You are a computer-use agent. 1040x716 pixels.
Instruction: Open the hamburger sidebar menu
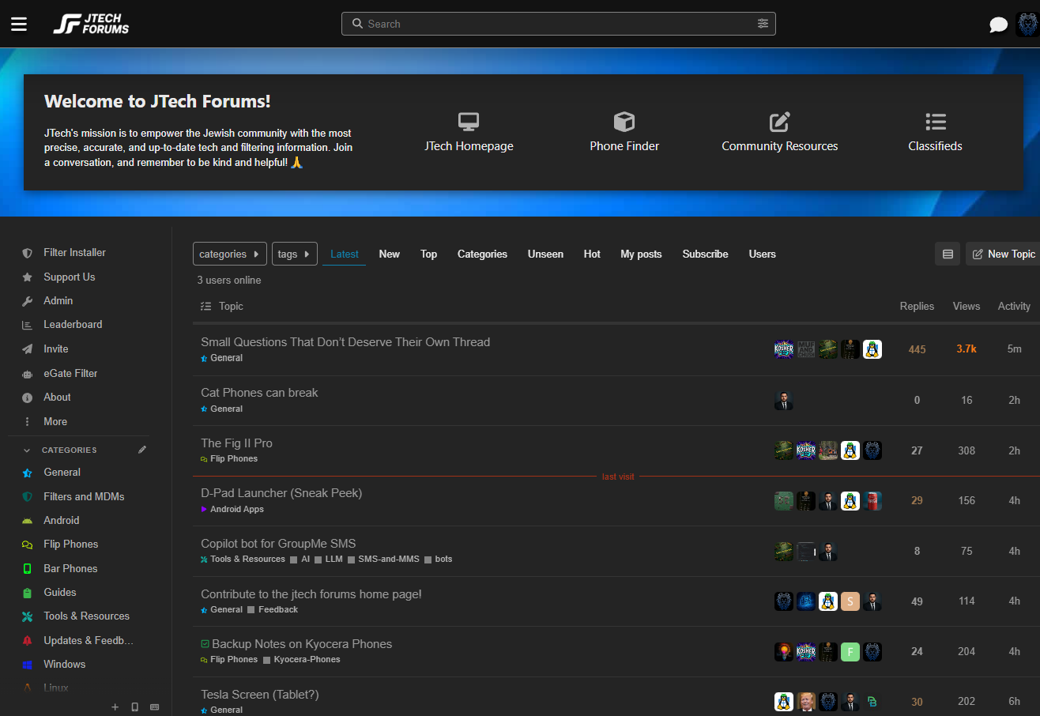click(19, 24)
